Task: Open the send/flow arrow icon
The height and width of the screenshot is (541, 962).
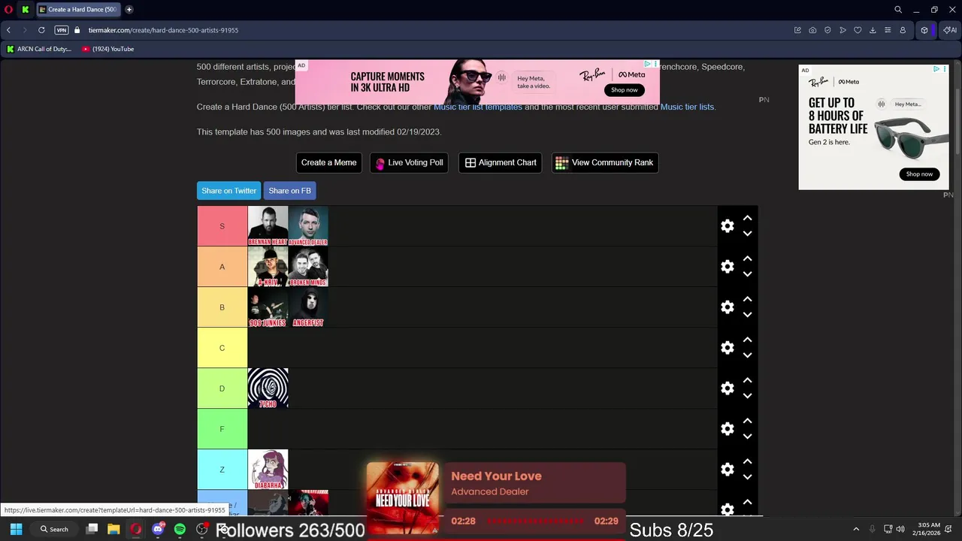Action: tap(843, 30)
